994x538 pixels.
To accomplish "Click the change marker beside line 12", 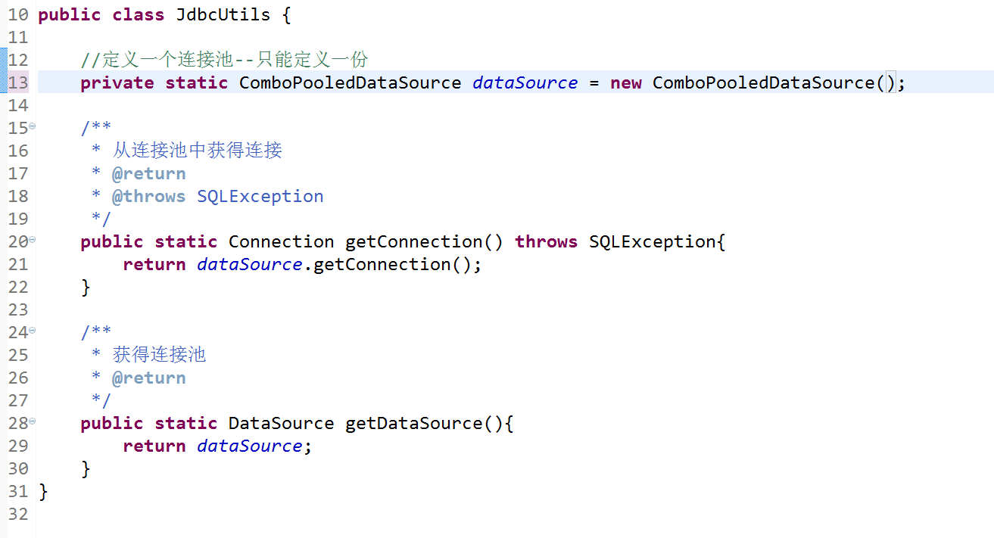I will 4,60.
